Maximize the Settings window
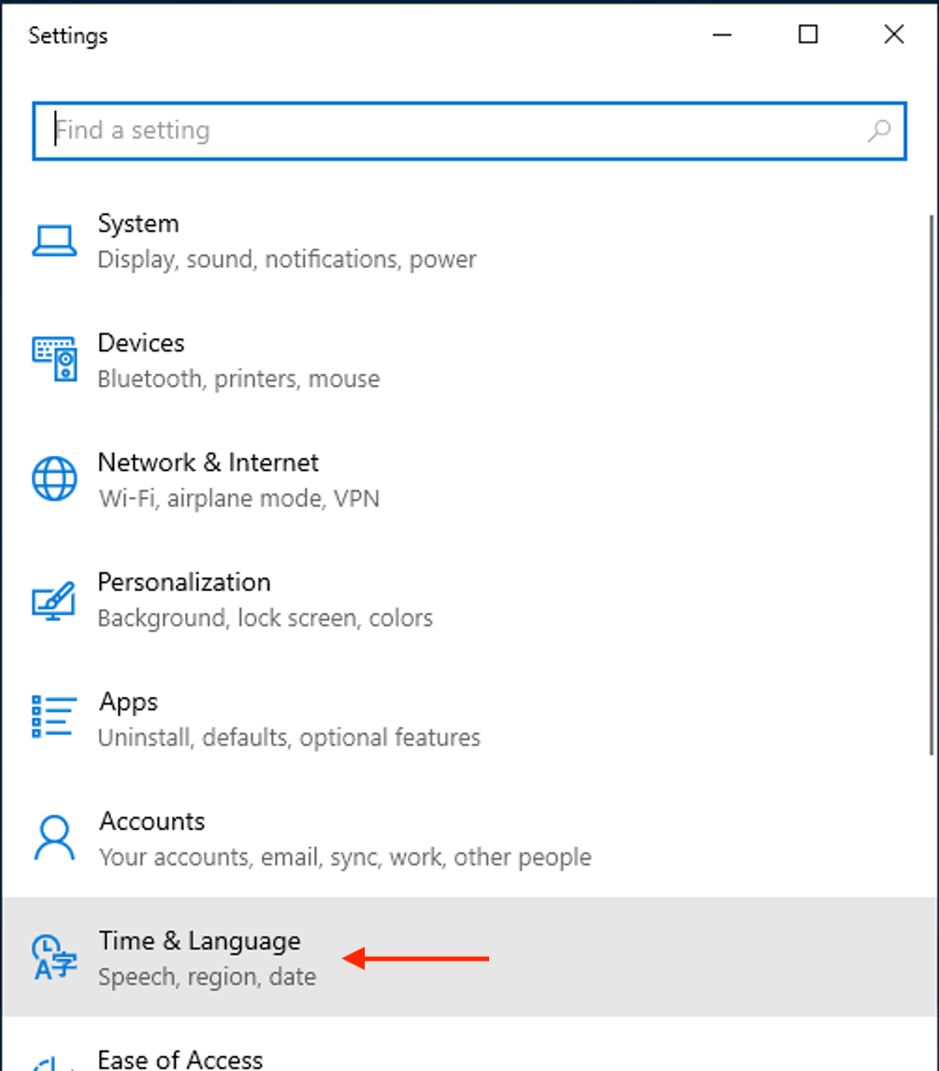The height and width of the screenshot is (1071, 939). tap(808, 35)
